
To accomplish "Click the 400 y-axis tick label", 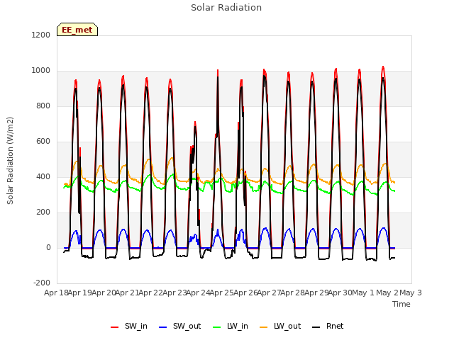I will click(x=43, y=176).
